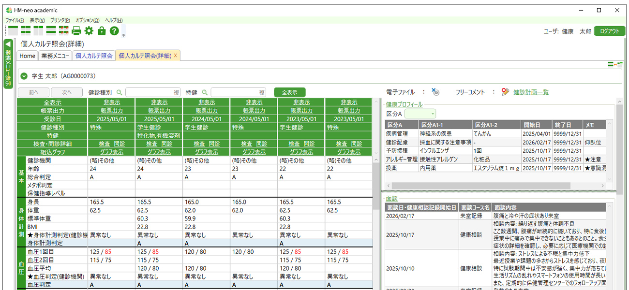The width and height of the screenshot is (629, 290).
Task: Click the 電子ファイル disc icon
Action: click(435, 92)
